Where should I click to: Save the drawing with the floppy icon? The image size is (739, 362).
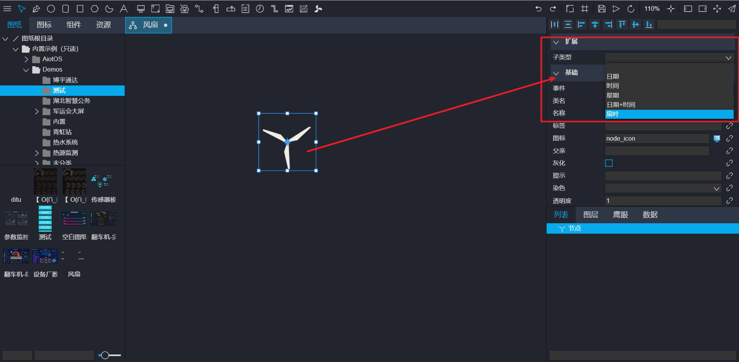[602, 9]
